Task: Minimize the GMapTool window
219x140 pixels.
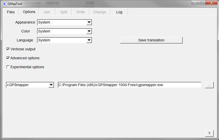Action: click(x=195, y=3)
